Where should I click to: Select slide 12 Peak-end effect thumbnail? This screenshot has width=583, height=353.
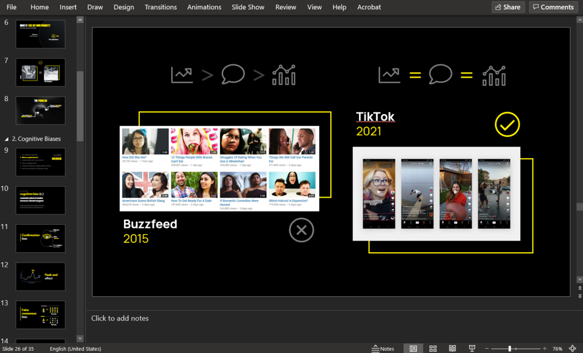tap(41, 277)
